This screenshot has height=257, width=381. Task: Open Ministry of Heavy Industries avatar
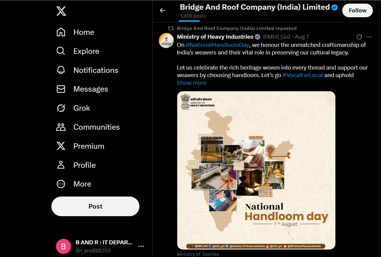click(x=166, y=41)
